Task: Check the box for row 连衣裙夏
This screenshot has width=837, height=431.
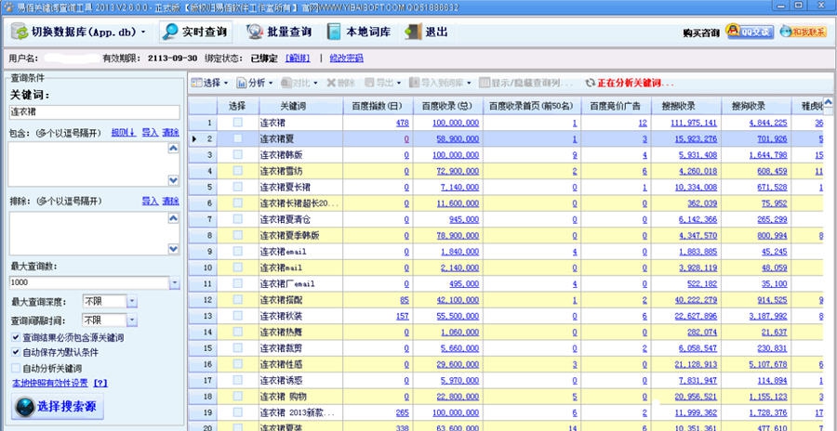Action: click(x=237, y=138)
